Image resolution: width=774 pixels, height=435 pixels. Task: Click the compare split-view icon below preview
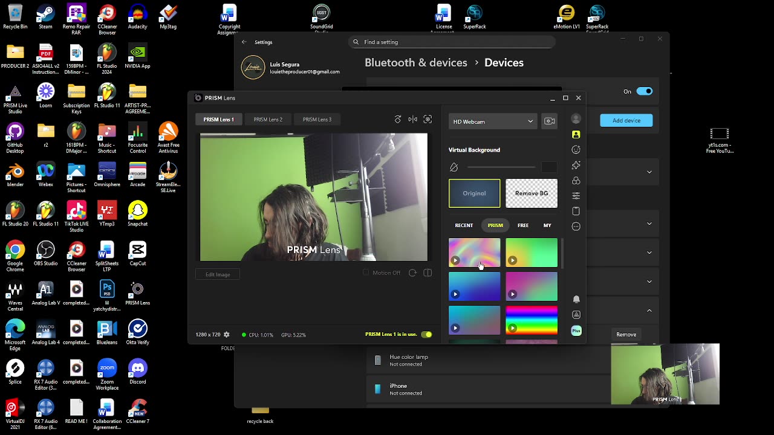428,273
